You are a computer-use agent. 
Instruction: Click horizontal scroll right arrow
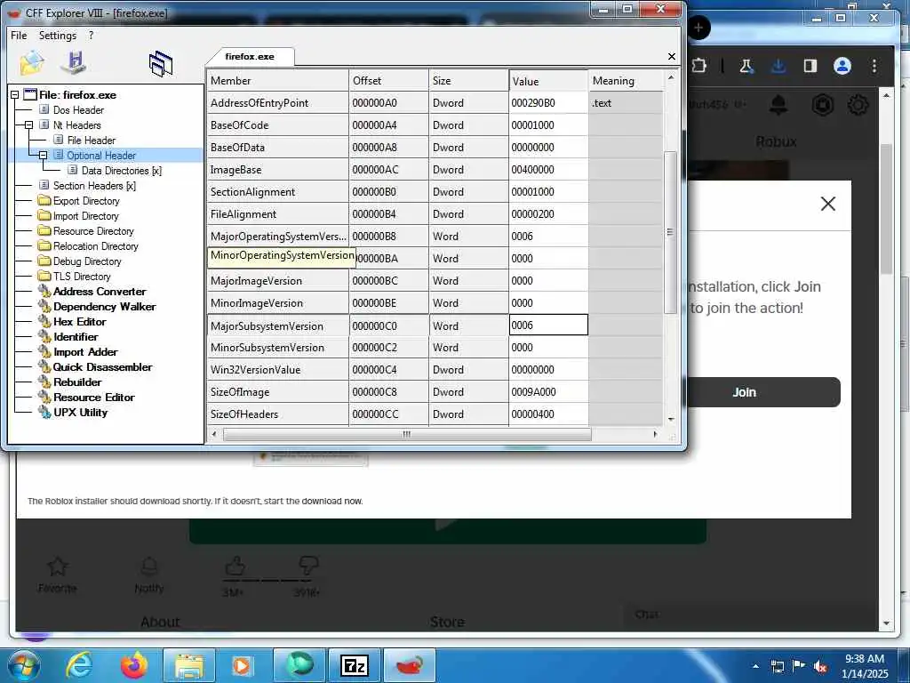point(655,434)
